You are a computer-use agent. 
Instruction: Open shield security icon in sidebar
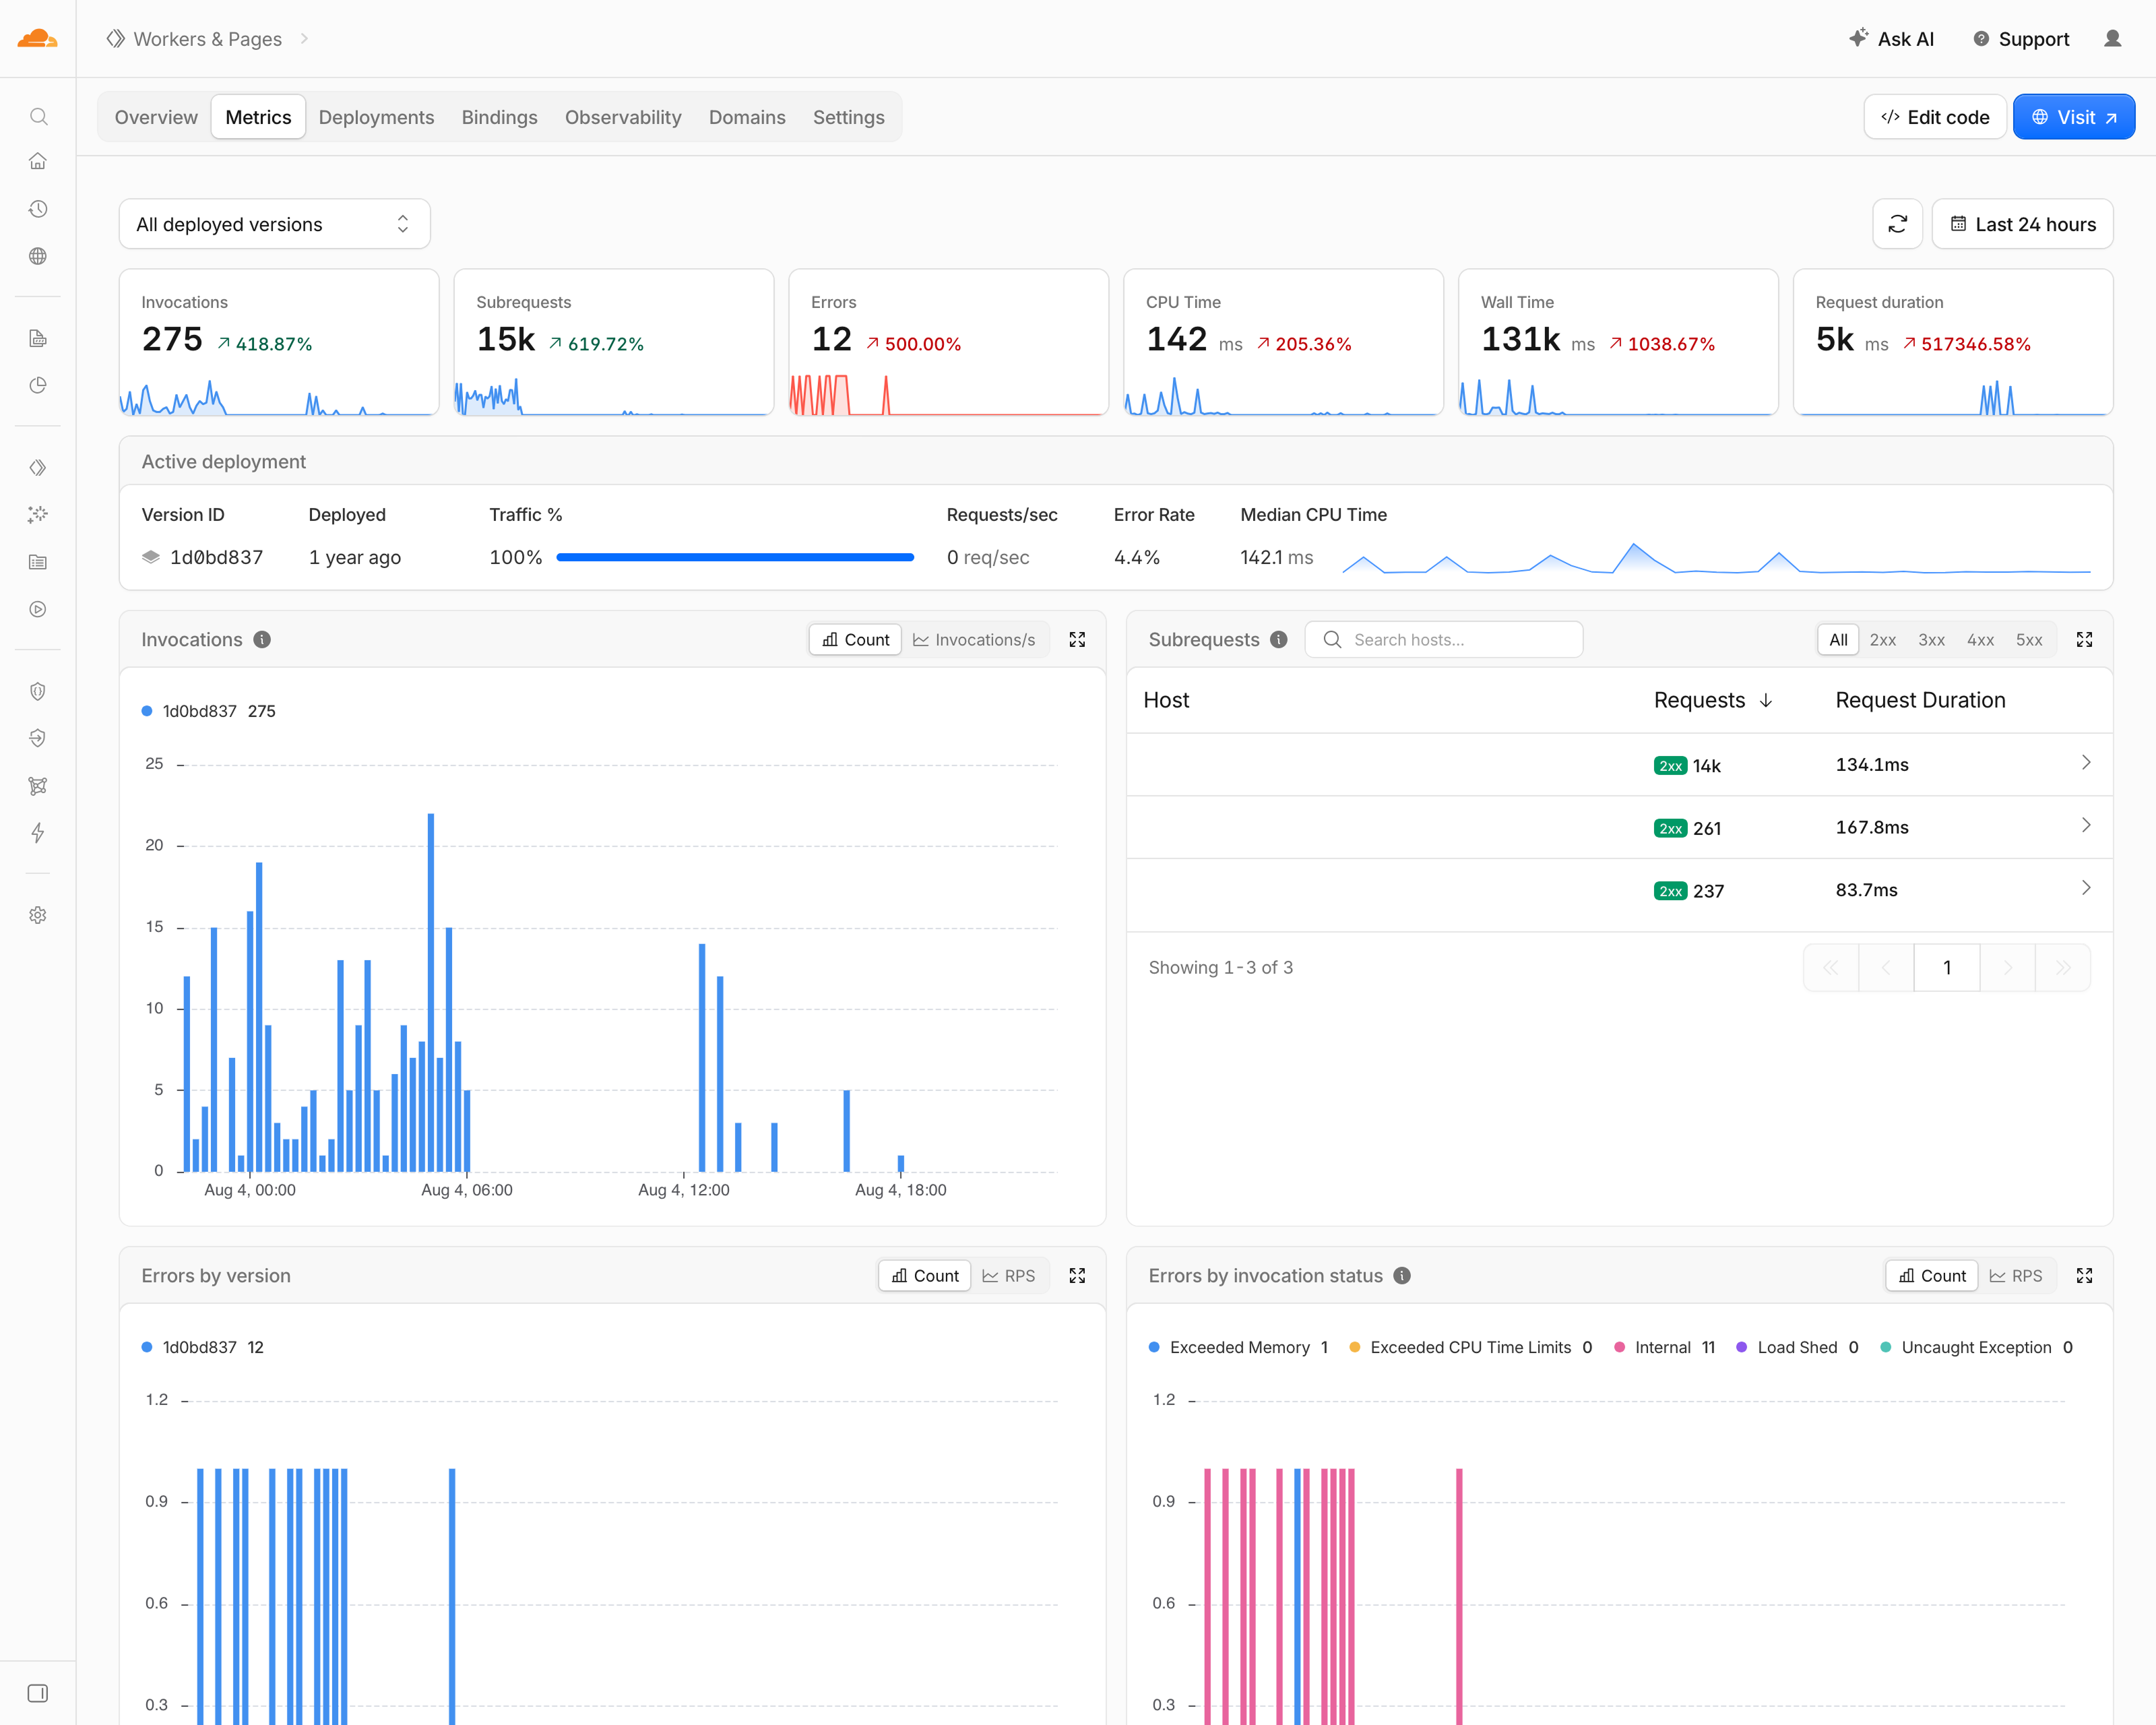(x=38, y=691)
